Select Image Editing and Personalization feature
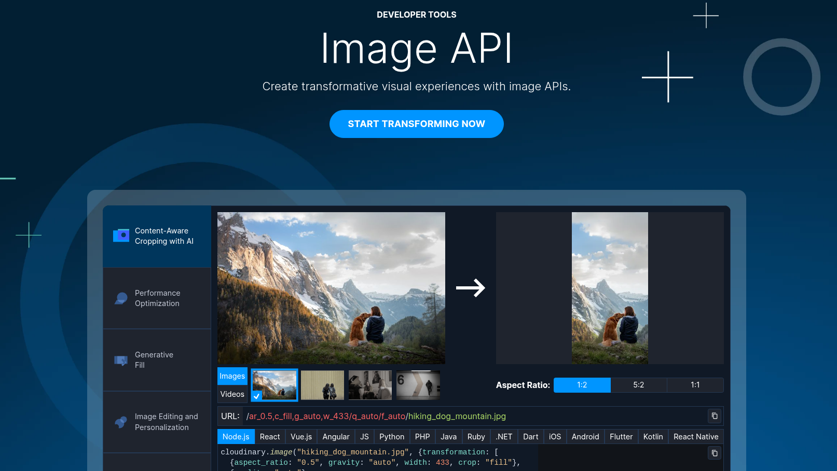 coord(157,422)
